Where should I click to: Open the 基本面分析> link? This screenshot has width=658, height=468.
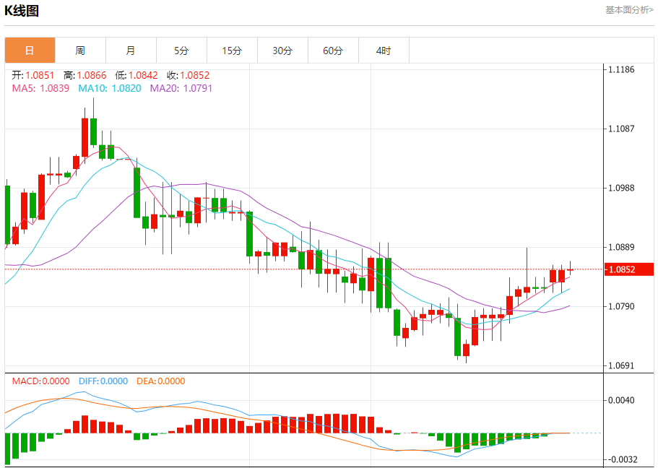(629, 9)
